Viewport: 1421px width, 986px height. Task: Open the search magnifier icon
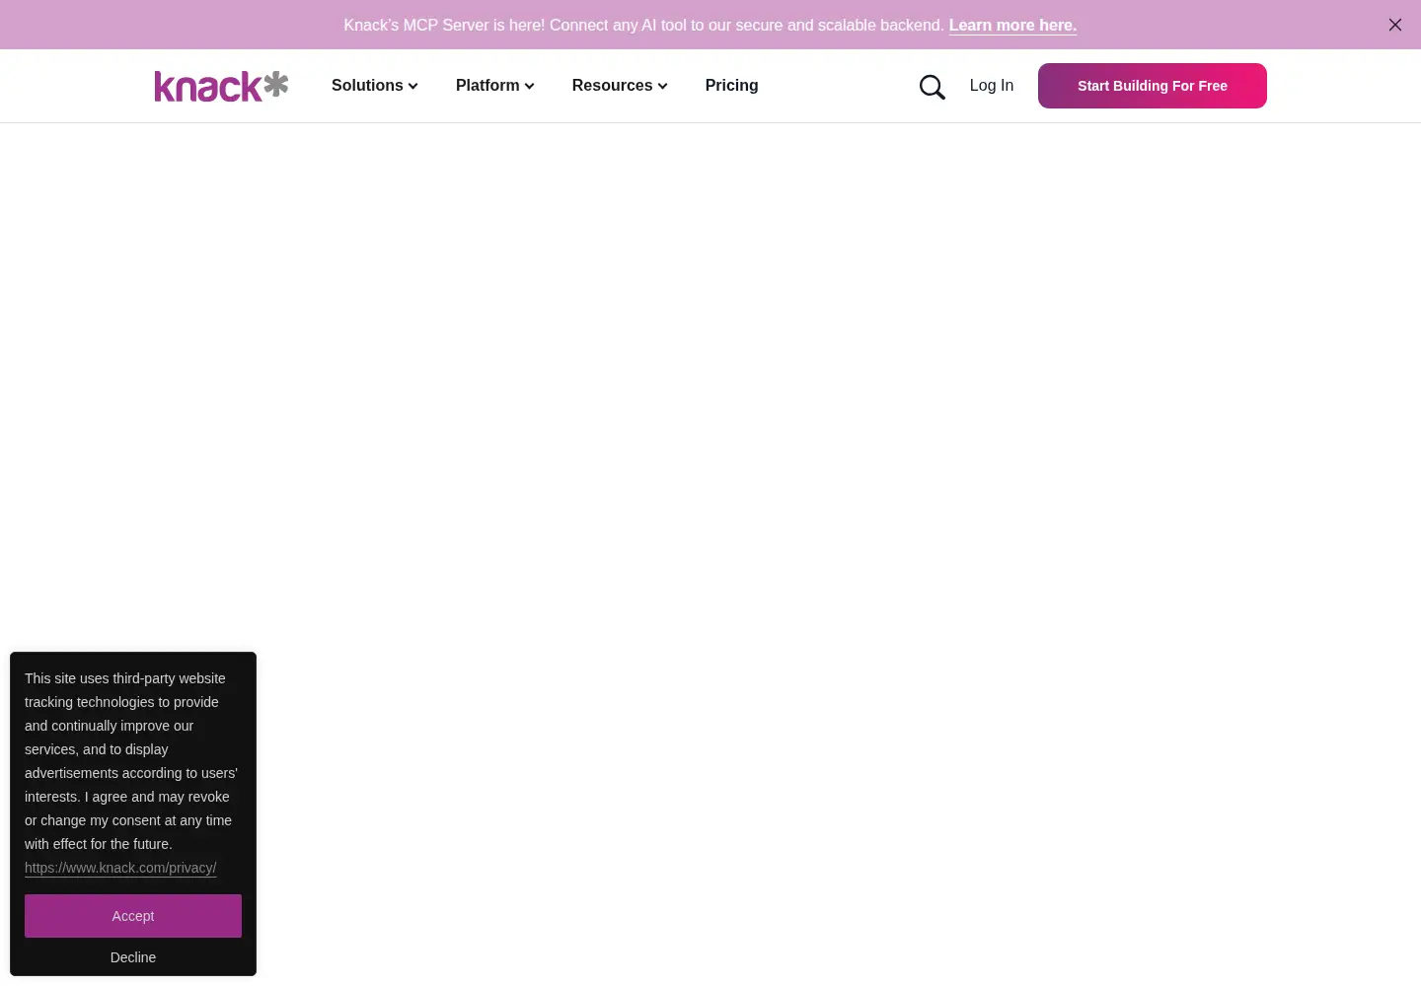tap(933, 87)
